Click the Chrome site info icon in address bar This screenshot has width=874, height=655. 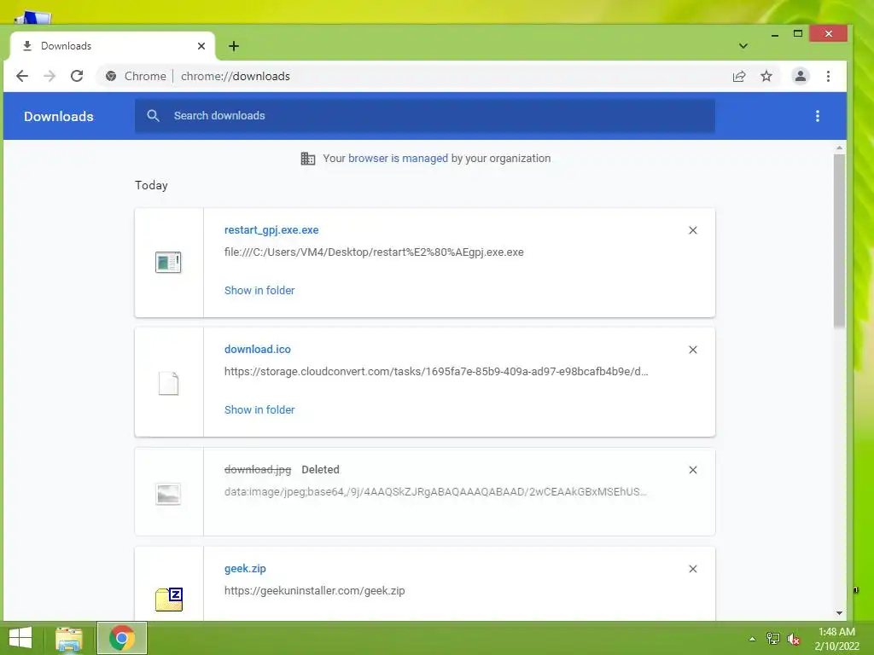(x=111, y=76)
